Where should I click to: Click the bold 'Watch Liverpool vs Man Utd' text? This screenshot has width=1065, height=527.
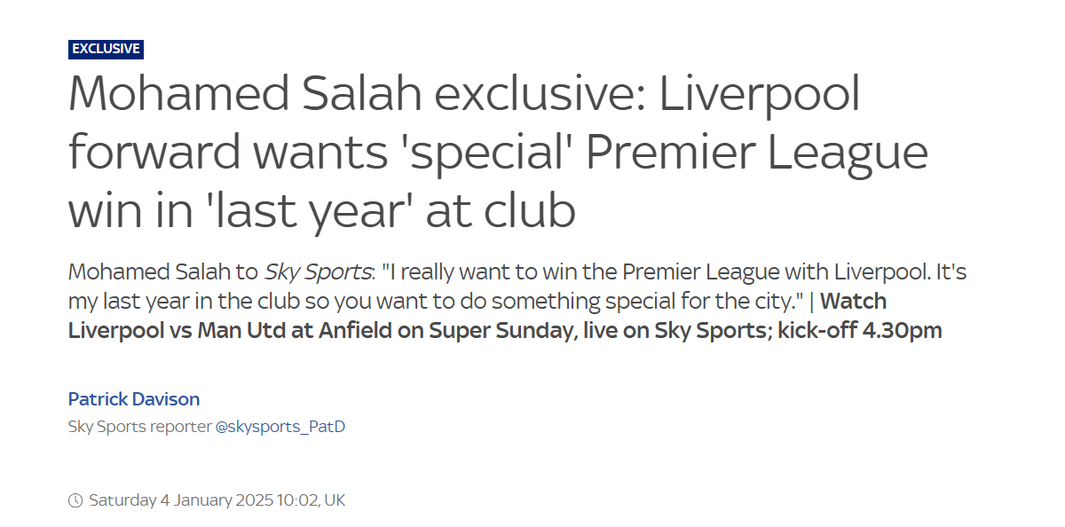[477, 316]
